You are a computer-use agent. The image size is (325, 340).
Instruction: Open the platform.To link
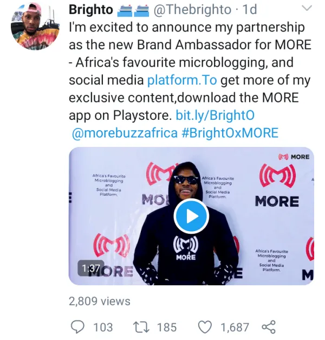(x=182, y=80)
